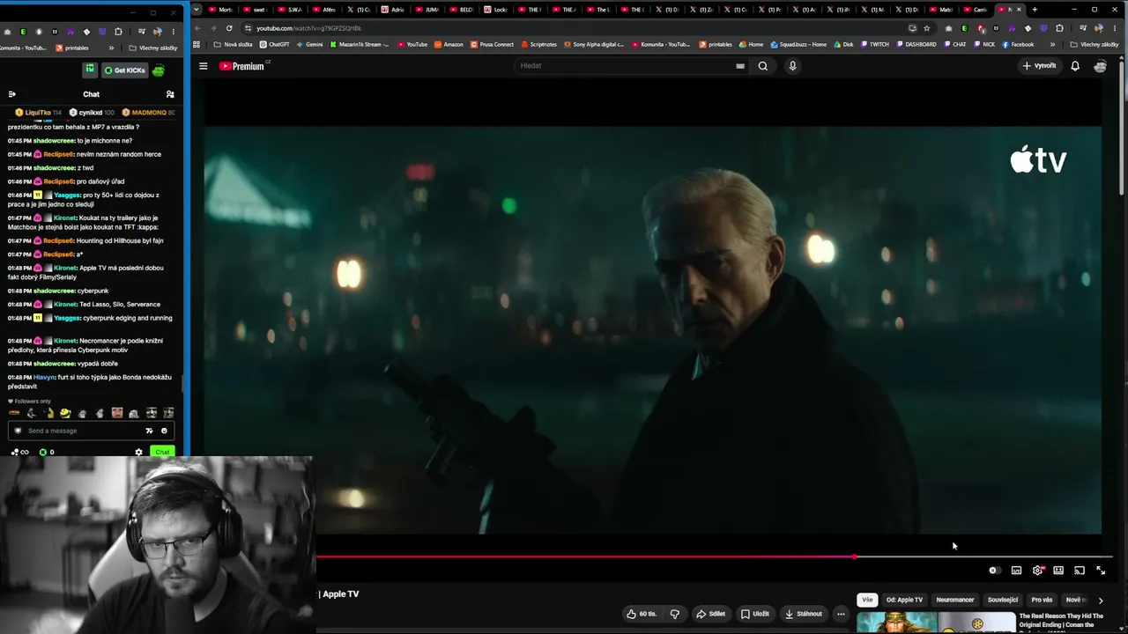Click the Get KICKs button

pyautogui.click(x=124, y=70)
